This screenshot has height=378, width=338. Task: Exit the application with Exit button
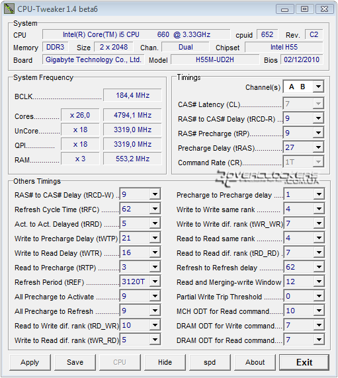point(304,362)
